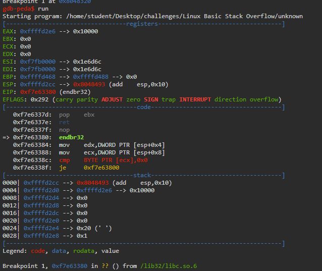Click 0x8048493 on the ESP register line
Image resolution: width=322 pixels, height=271 pixels.
(x=89, y=84)
